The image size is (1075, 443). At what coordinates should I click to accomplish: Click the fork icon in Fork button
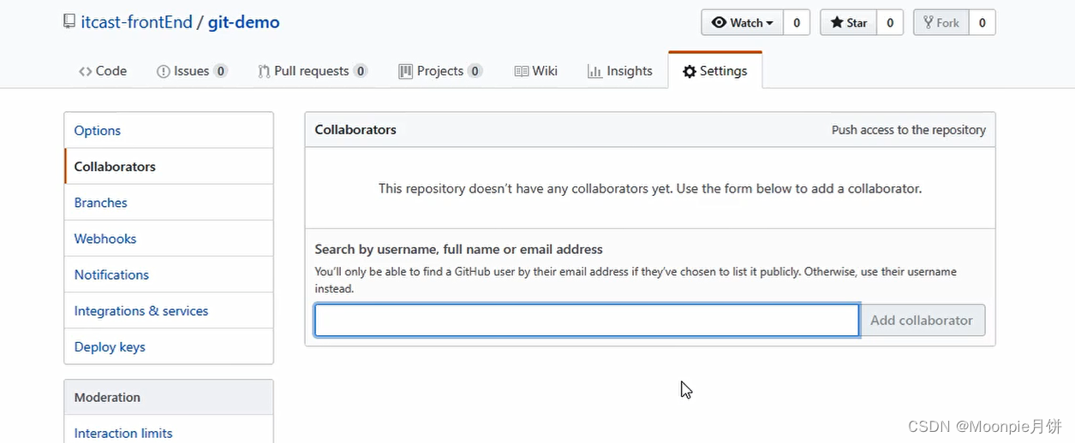929,23
